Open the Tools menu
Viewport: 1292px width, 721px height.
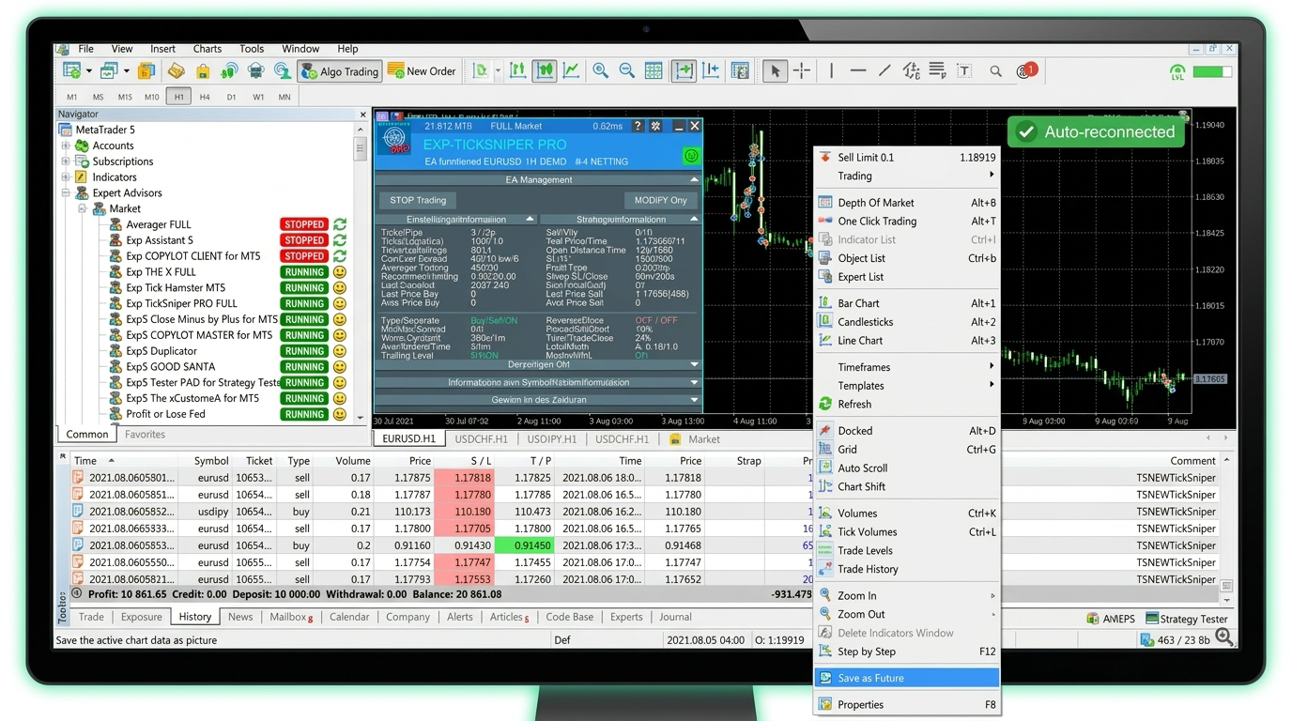pyautogui.click(x=252, y=49)
